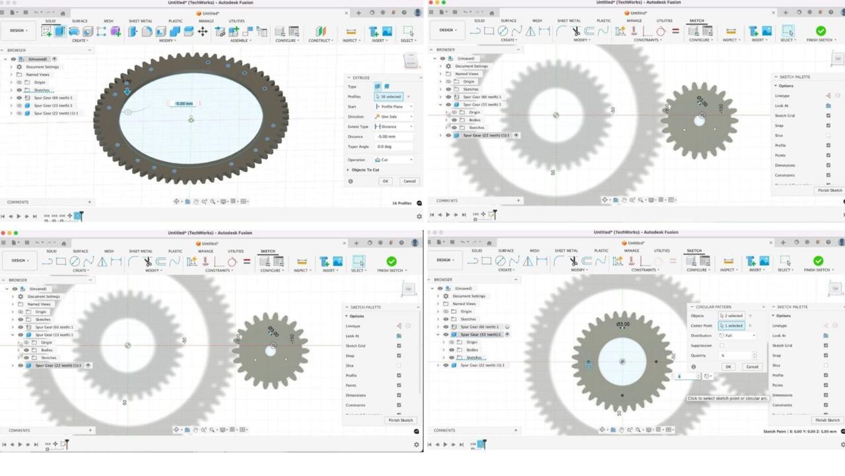This screenshot has width=845, height=476.
Task: Open the Operation dropdown set to Cut
Action: [393, 160]
